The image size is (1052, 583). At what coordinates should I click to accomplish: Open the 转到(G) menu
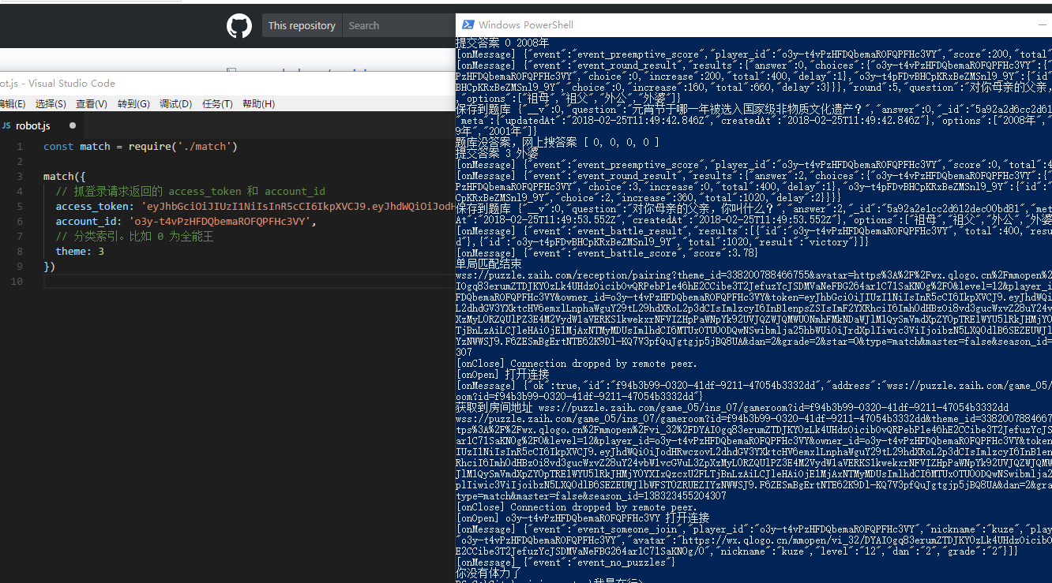pyautogui.click(x=133, y=104)
